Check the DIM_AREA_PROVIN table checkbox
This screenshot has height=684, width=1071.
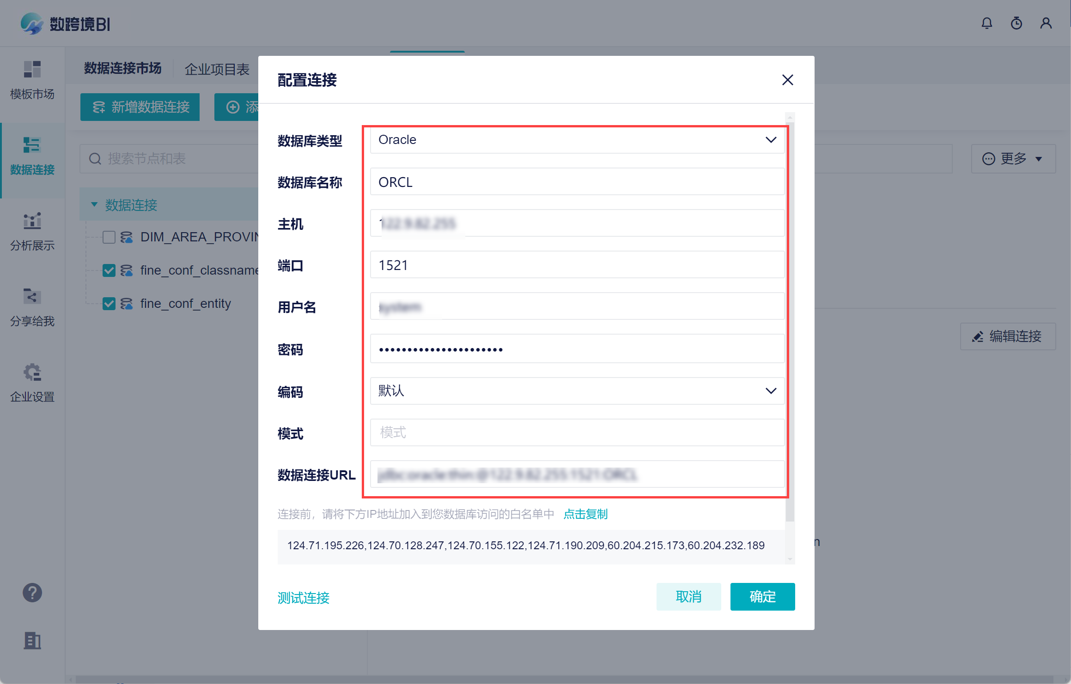coord(109,237)
